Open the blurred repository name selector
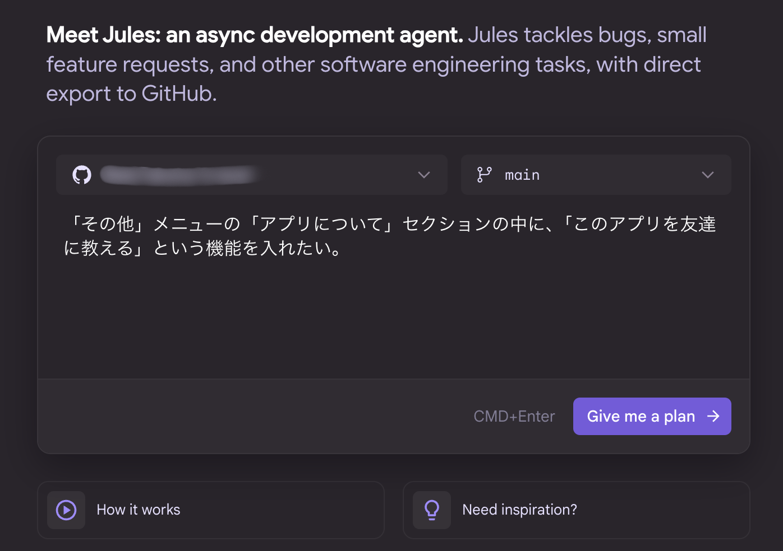Image resolution: width=783 pixels, height=551 pixels. click(252, 175)
